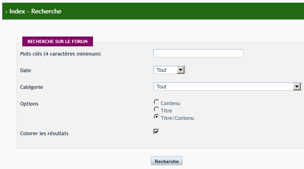Open the Date dropdown arrow
The height and width of the screenshot is (169, 304).
click(x=181, y=70)
